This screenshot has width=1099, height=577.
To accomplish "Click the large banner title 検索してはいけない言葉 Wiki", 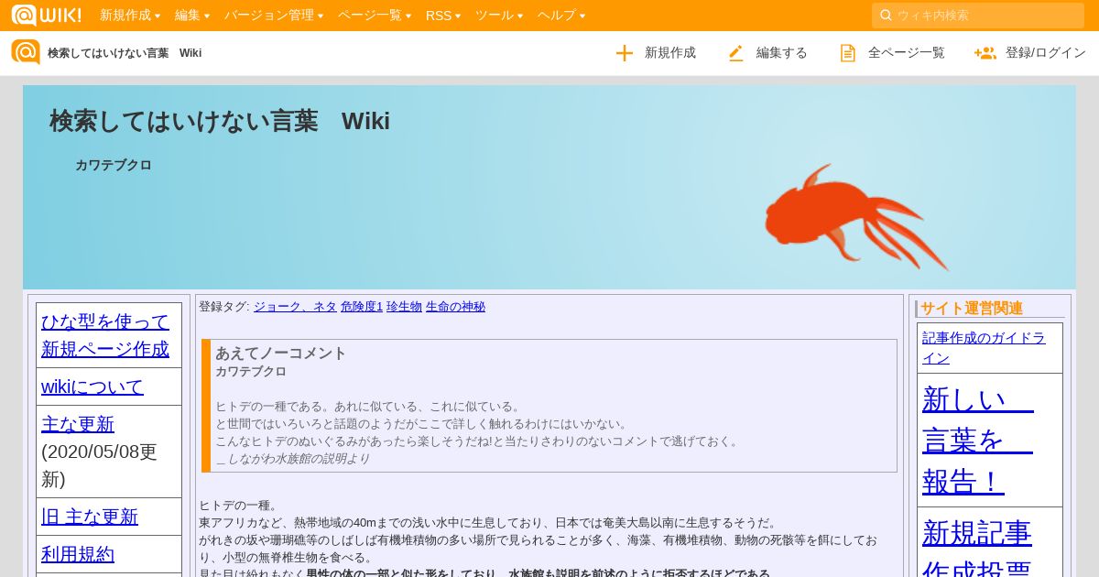I will pos(220,121).
